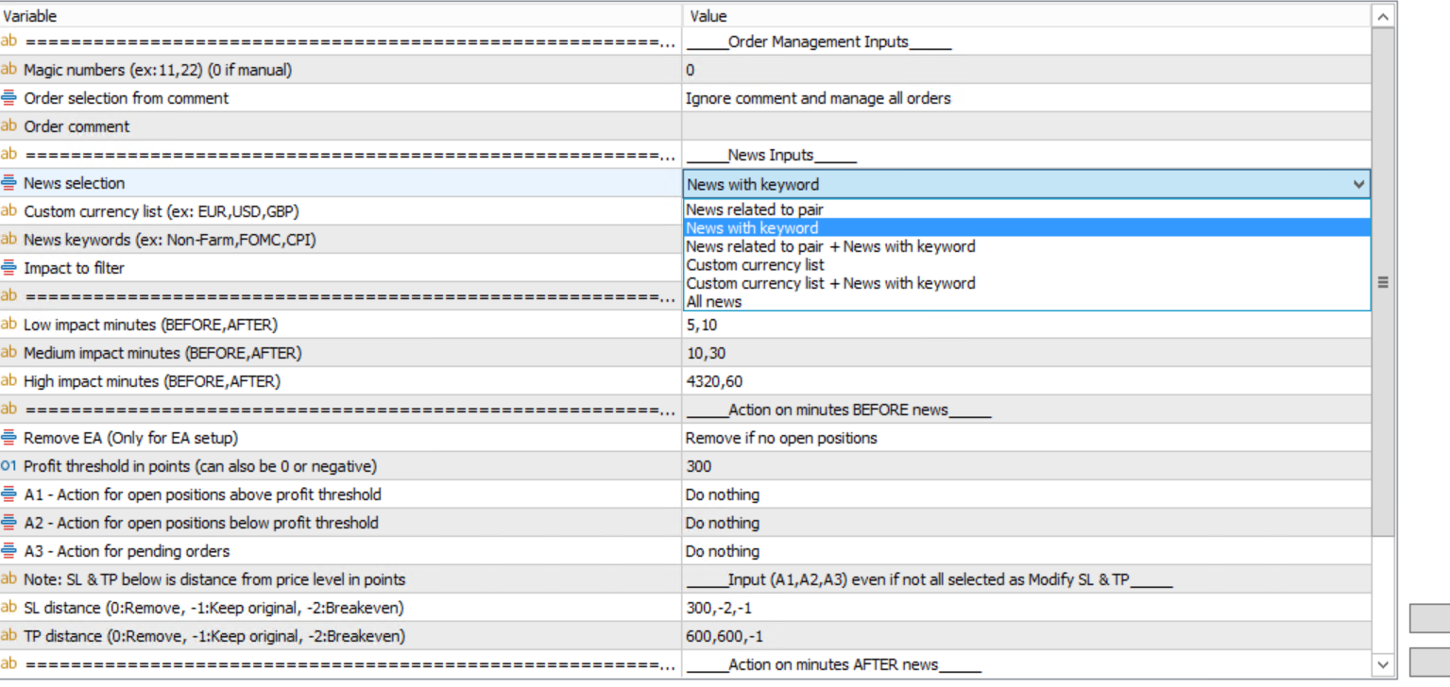Image resolution: width=1450 pixels, height=687 pixels.
Task: Click the 'Action on minutes BEFORE news' section value
Action: pyautogui.click(x=839, y=410)
